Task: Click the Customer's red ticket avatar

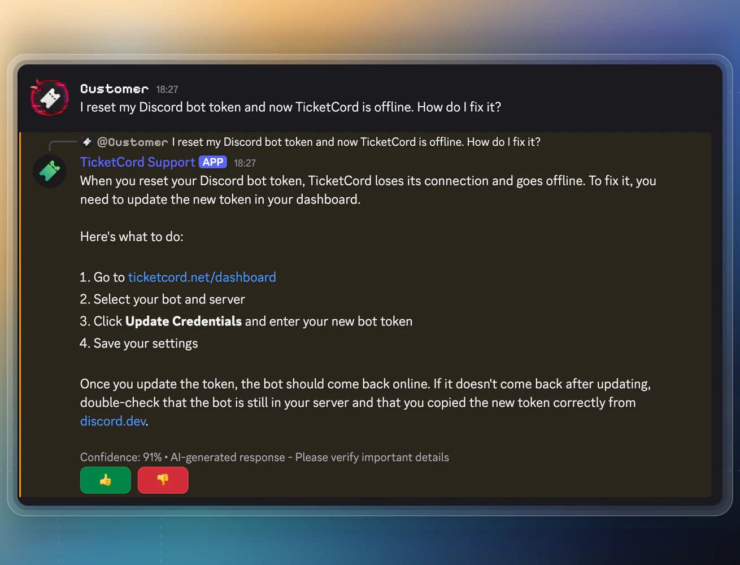Action: point(50,98)
